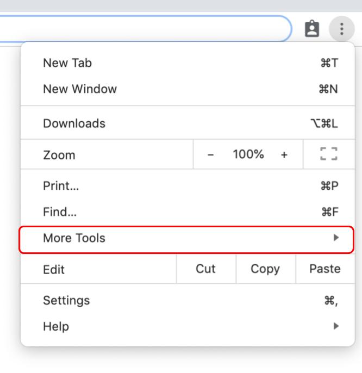Open Downloads from the menu
Screen dimensions: 362x373
tap(188, 123)
